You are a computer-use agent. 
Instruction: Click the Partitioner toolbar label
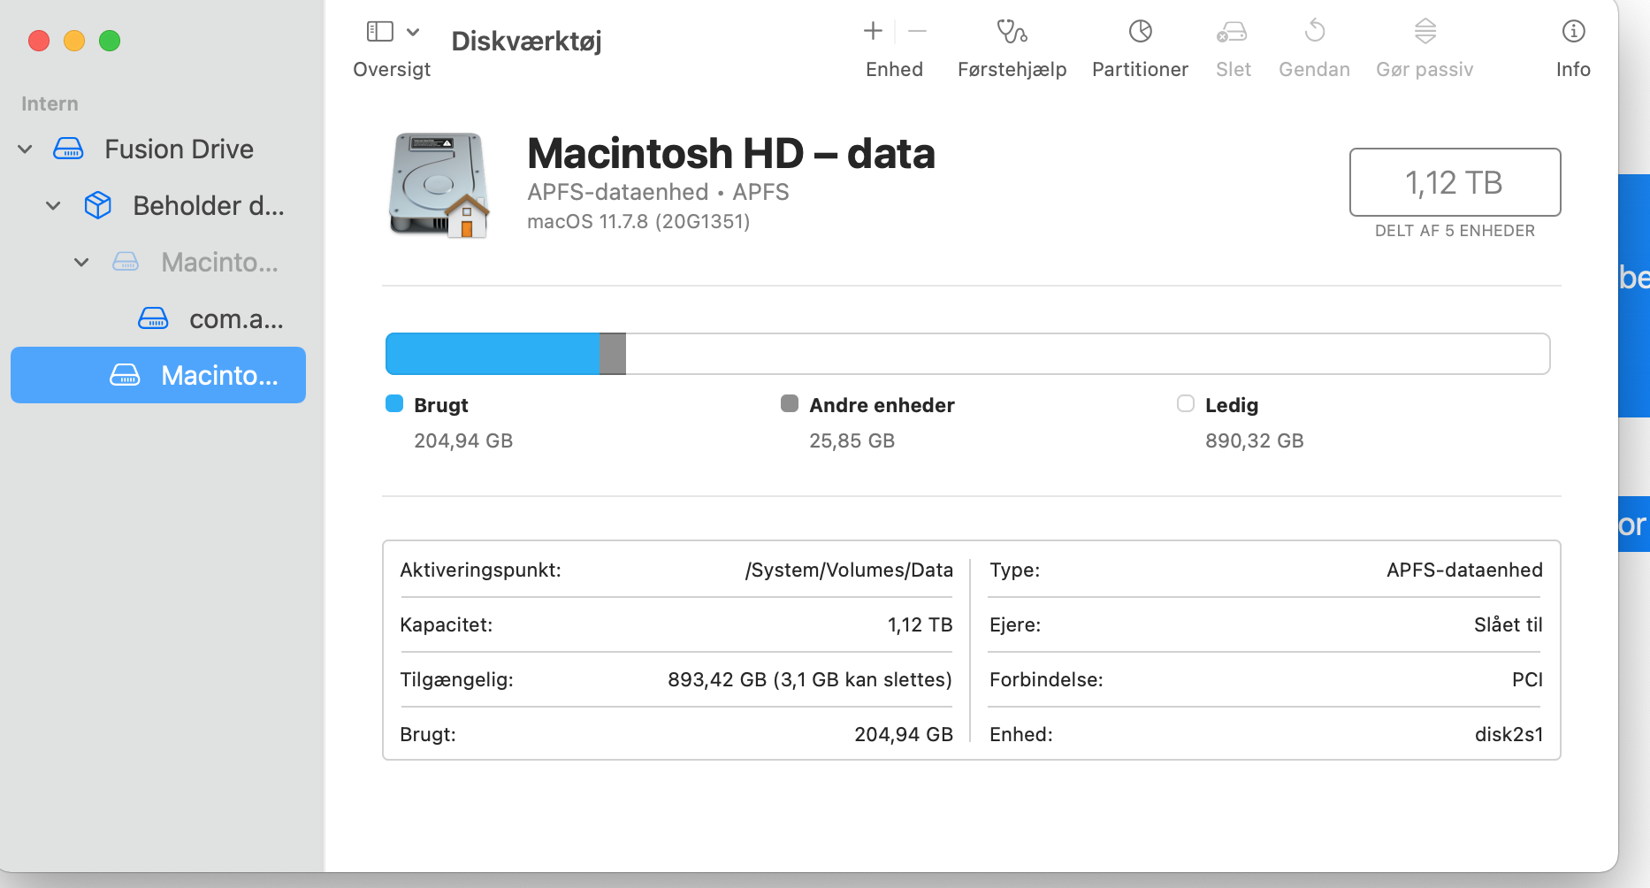1140,69
